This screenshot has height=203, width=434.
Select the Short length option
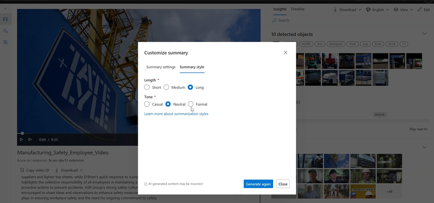click(147, 87)
